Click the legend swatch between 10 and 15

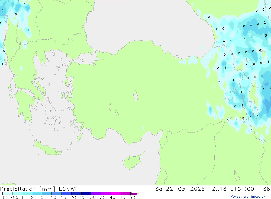[57, 194]
